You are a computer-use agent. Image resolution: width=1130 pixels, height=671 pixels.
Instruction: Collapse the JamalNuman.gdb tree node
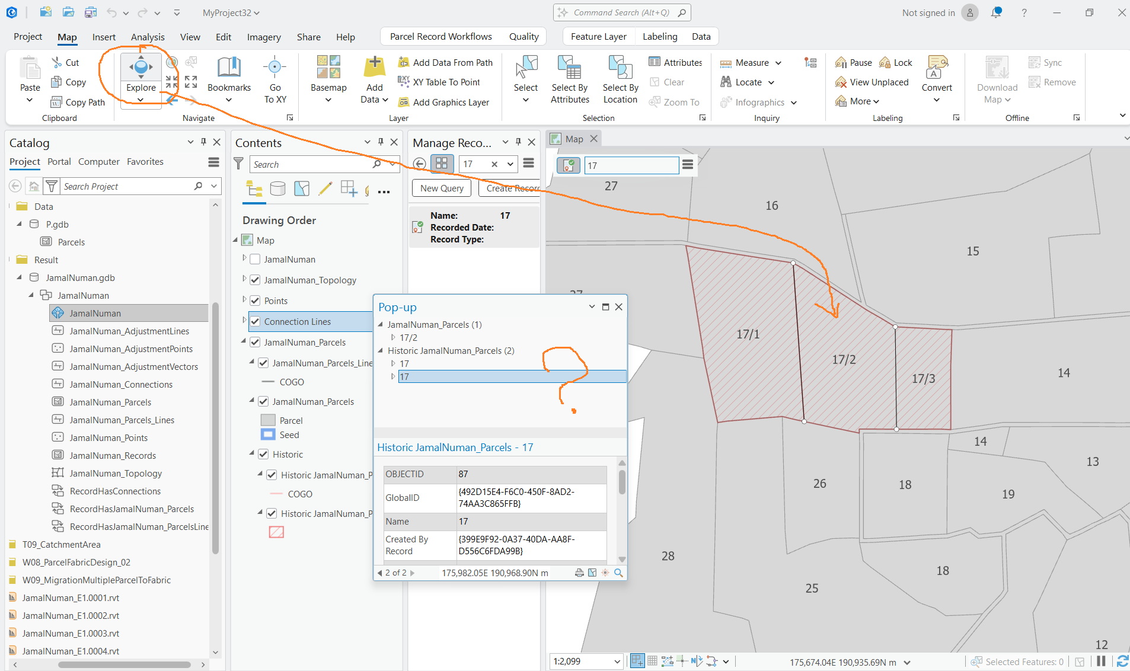point(19,277)
